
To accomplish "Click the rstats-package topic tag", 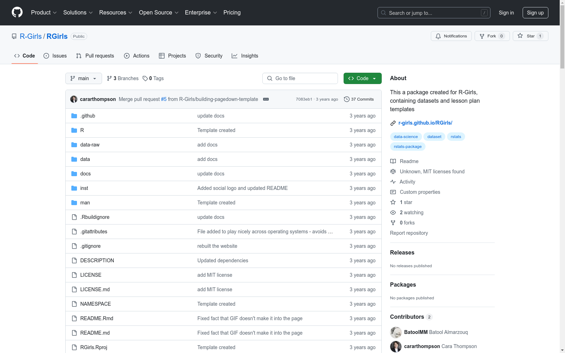I will click(408, 146).
